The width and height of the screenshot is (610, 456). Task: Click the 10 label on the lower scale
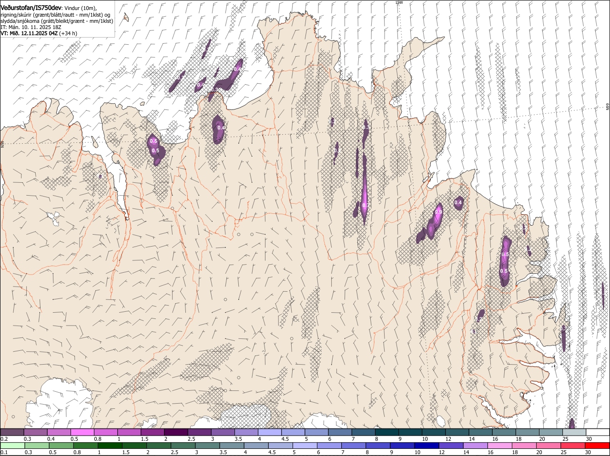417,453
